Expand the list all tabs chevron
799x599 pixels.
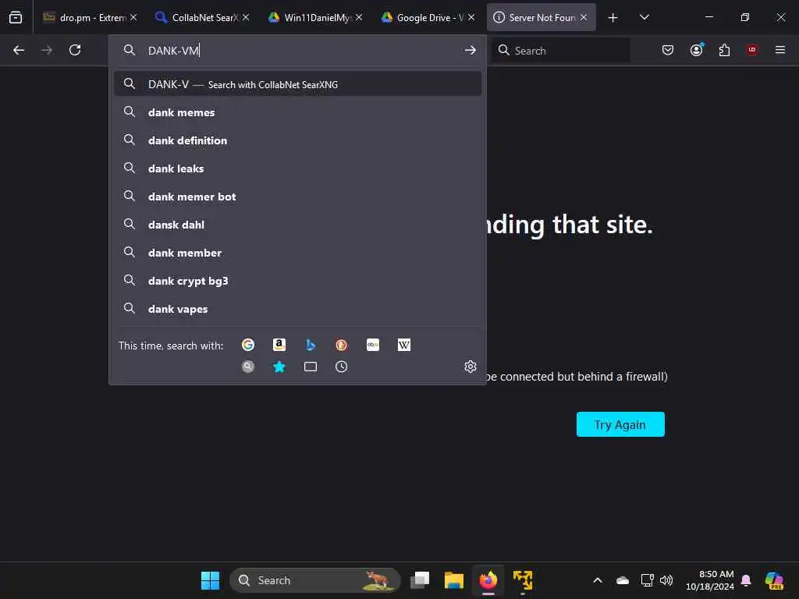coord(644,17)
